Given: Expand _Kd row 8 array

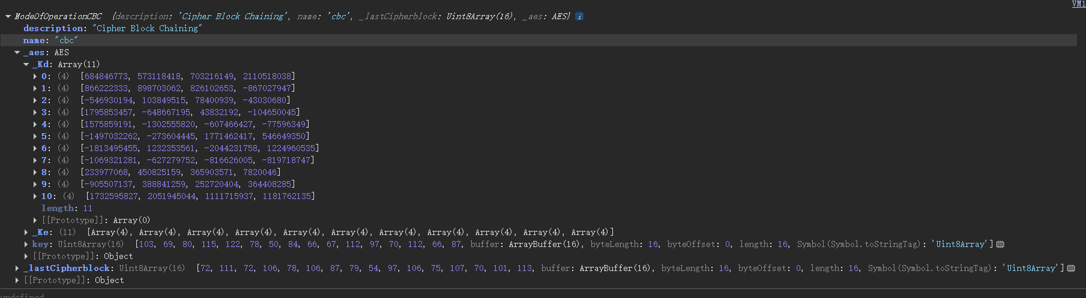Looking at the screenshot, I should point(35,172).
